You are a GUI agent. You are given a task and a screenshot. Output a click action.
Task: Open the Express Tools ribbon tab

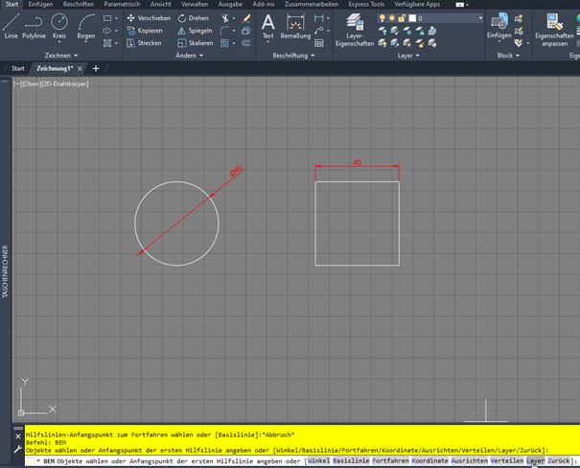point(366,4)
